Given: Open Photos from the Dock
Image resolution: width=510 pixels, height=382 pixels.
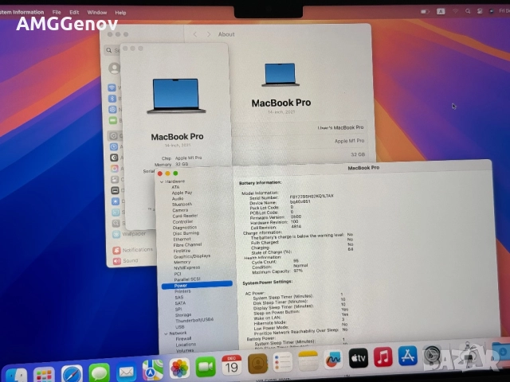Looking at the screenshot, I should pos(179,368).
